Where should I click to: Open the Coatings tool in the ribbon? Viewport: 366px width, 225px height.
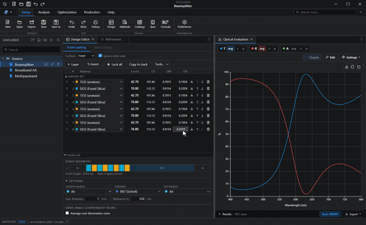(140, 24)
